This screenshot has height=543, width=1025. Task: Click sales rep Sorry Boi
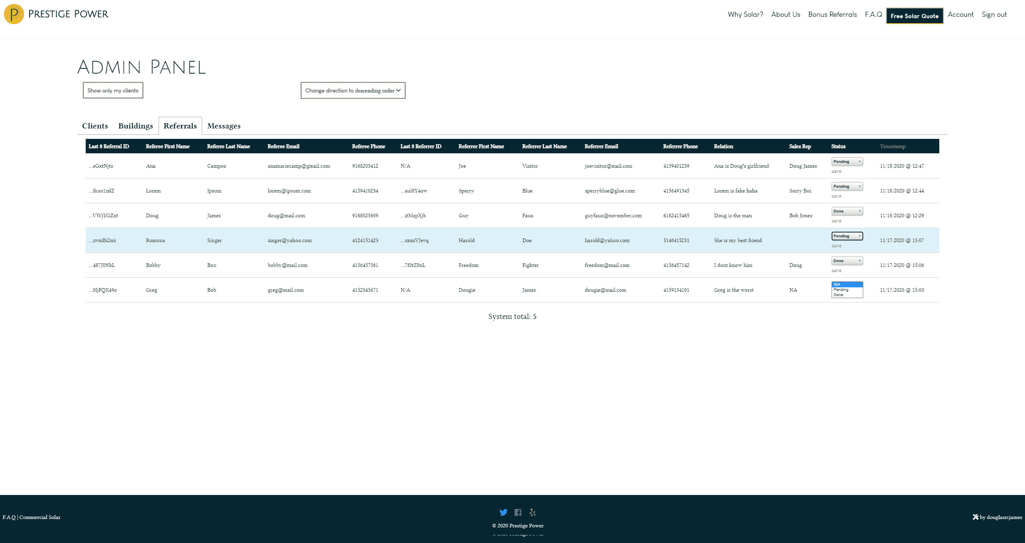click(x=800, y=191)
